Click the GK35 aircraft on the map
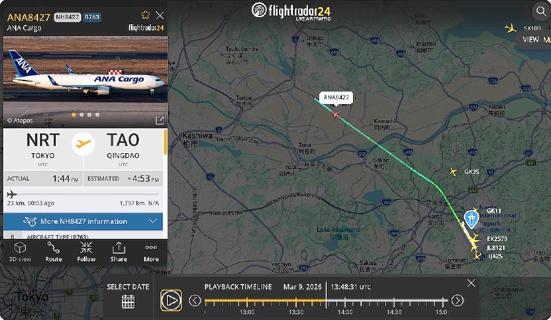This screenshot has width=551, height=320. [x=453, y=172]
